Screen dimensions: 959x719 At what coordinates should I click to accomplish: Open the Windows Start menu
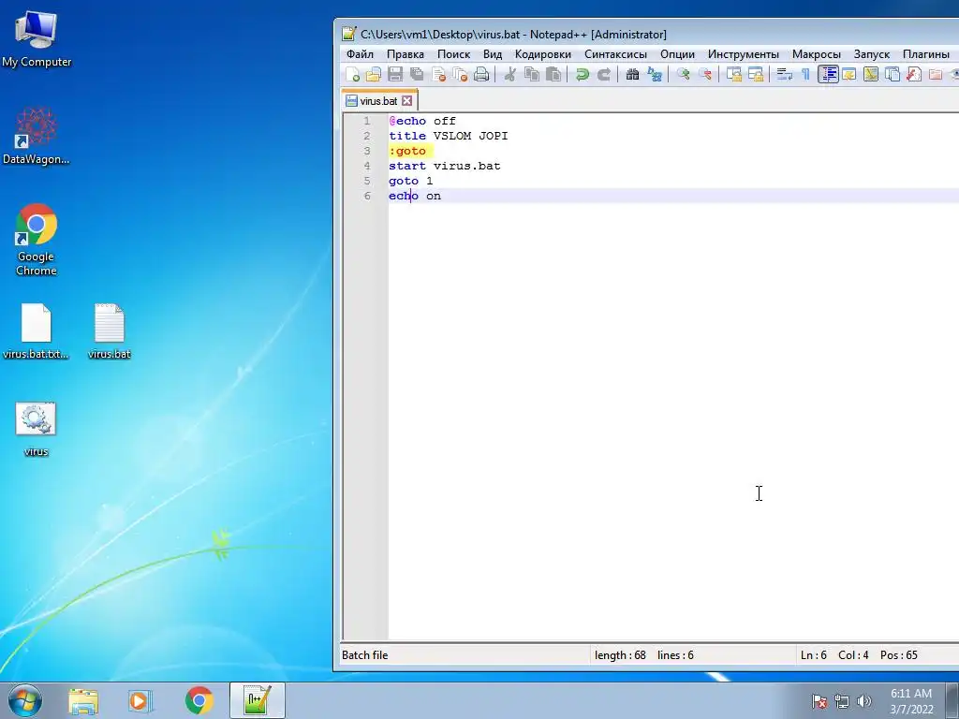(25, 700)
